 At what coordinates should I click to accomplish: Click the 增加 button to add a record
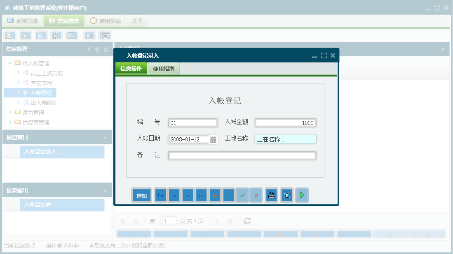click(141, 195)
